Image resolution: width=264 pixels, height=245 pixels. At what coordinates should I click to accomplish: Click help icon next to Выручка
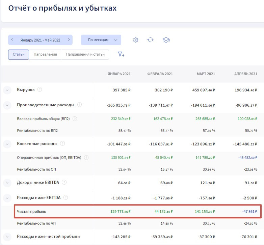(40, 90)
